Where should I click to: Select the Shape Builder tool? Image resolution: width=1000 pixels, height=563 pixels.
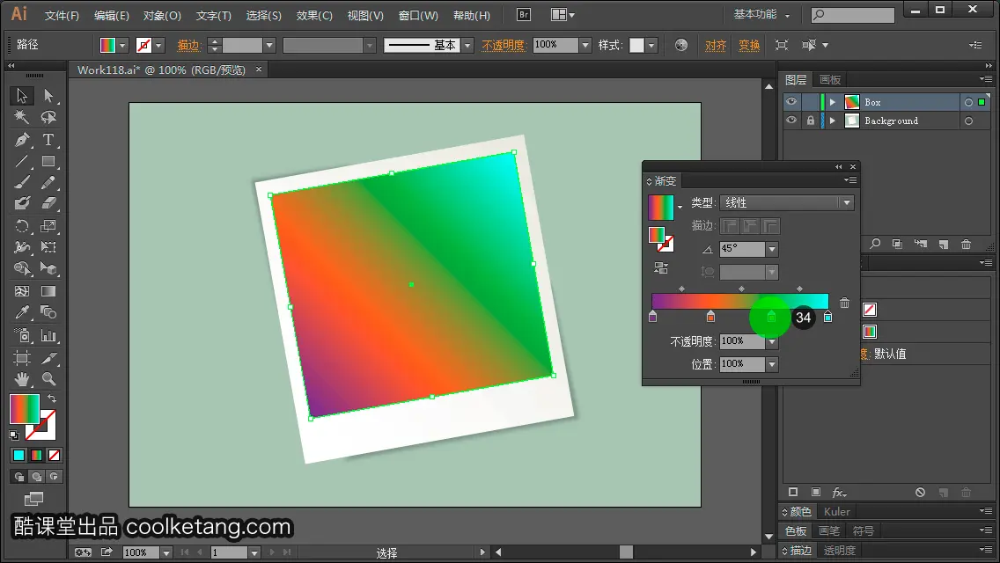click(x=22, y=269)
